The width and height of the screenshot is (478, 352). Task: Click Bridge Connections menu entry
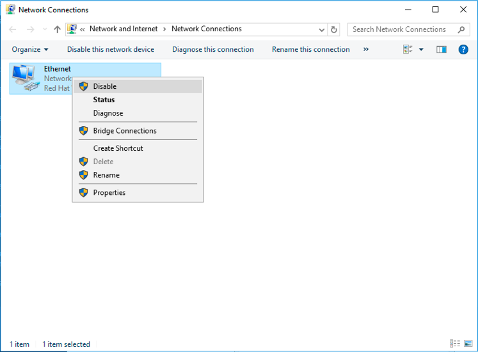pos(125,130)
